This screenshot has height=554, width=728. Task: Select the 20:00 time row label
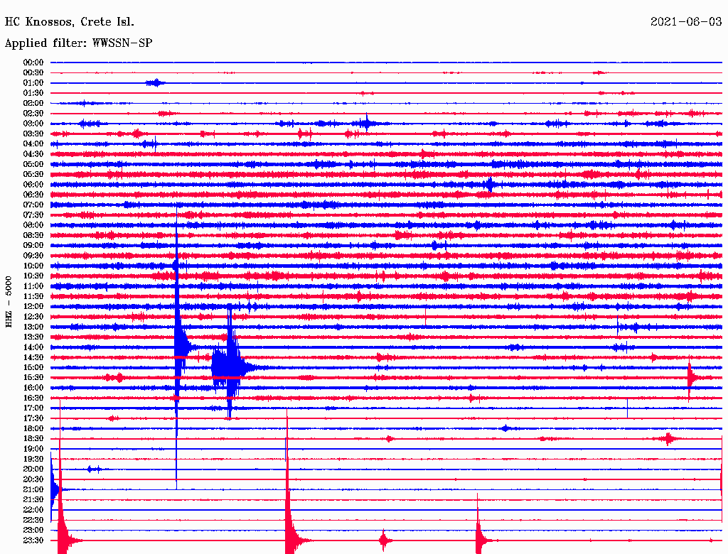(x=33, y=469)
